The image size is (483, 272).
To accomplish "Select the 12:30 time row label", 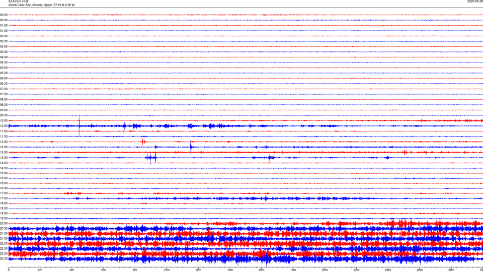I will 4,147.
